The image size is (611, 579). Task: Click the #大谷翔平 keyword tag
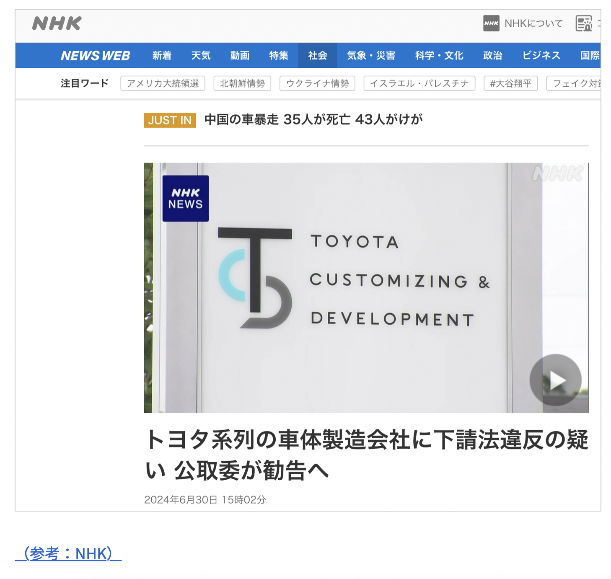tap(511, 83)
